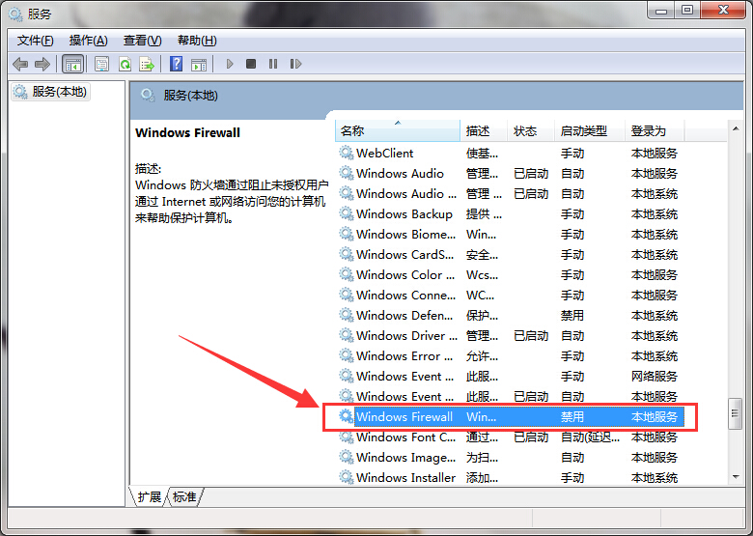The height and width of the screenshot is (536, 753).
Task: Select the Windows Firewall service row
Action: pos(404,417)
